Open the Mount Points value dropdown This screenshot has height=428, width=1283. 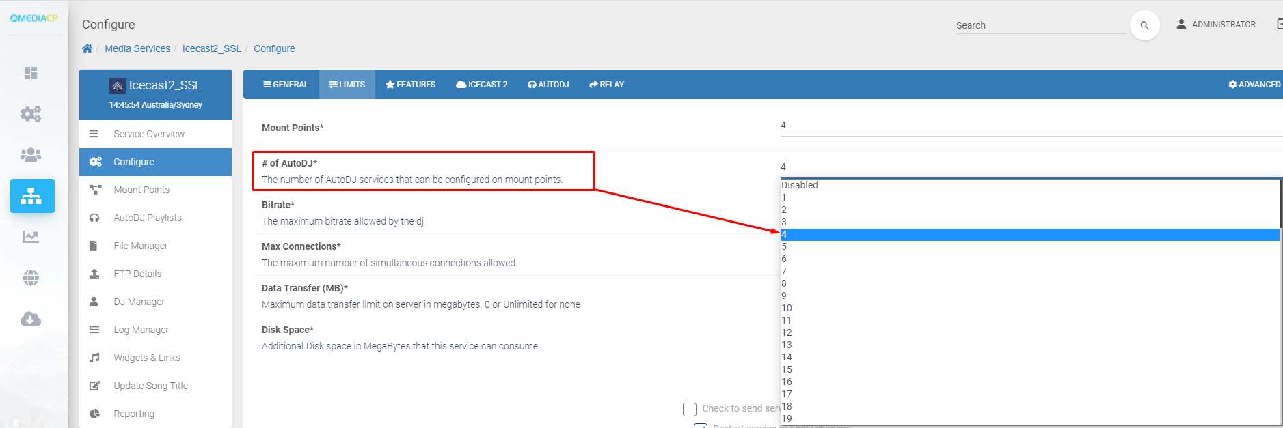1031,126
